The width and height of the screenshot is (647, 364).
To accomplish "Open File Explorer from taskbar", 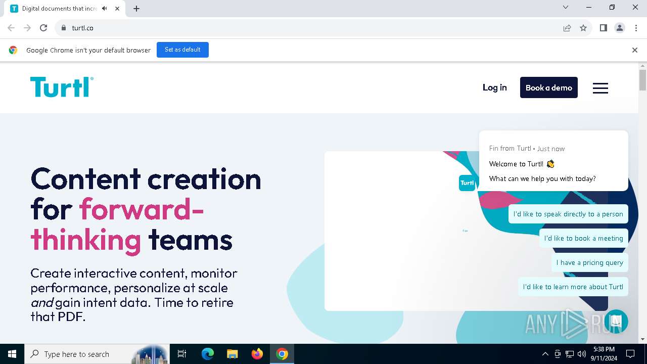I will [x=232, y=354].
